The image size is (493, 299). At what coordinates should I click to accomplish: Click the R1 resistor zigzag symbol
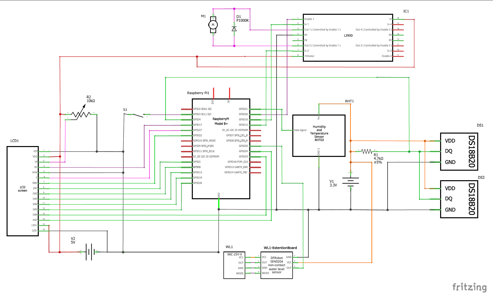pyautogui.click(x=367, y=151)
